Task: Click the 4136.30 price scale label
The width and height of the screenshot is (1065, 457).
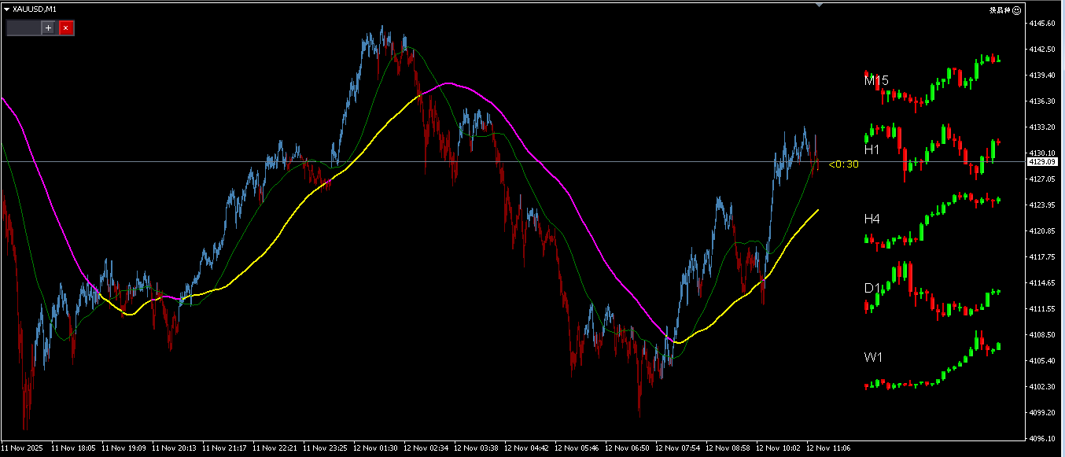Action: tap(1042, 101)
